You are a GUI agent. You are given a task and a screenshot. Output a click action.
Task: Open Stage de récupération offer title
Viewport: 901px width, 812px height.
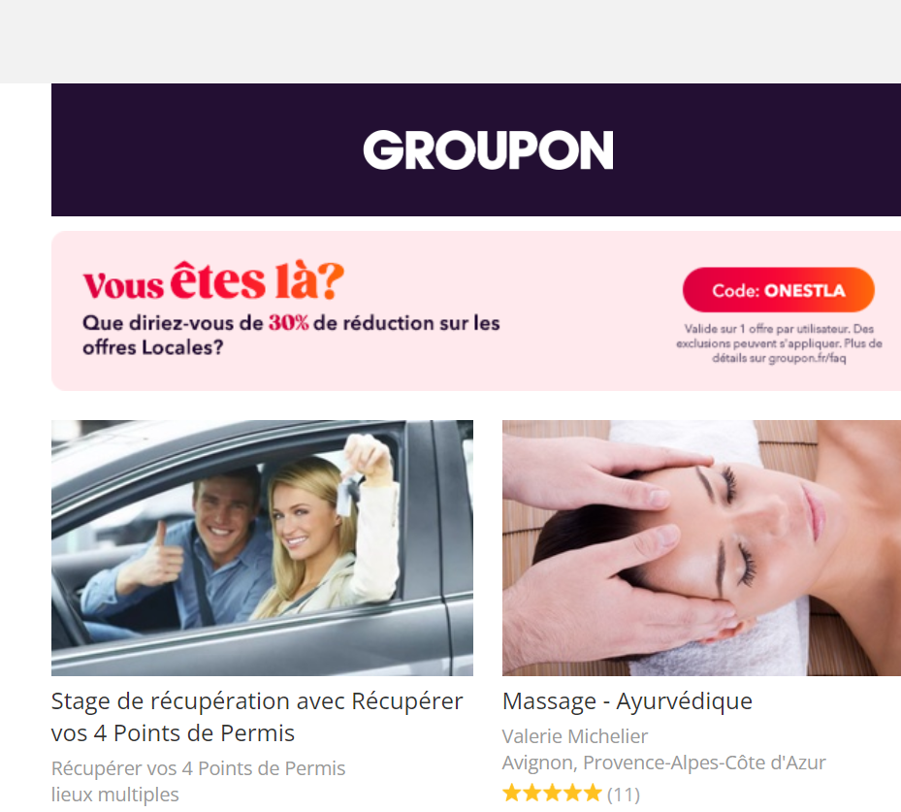[257, 717]
